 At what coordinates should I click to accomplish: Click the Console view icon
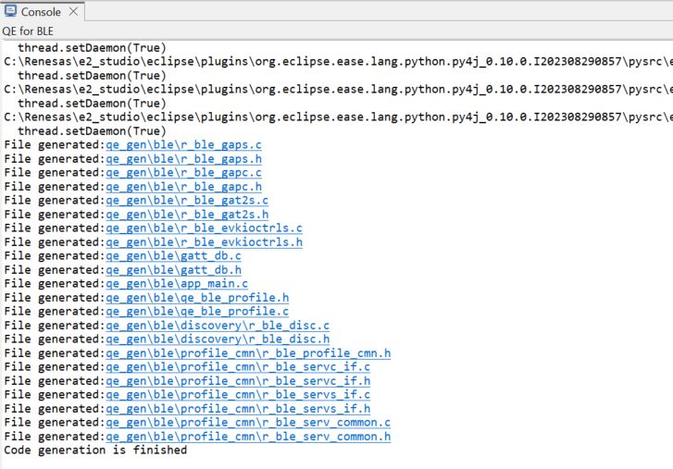[10, 11]
